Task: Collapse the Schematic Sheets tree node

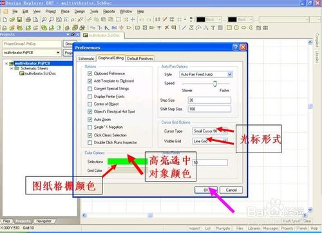Action: tap(12, 68)
